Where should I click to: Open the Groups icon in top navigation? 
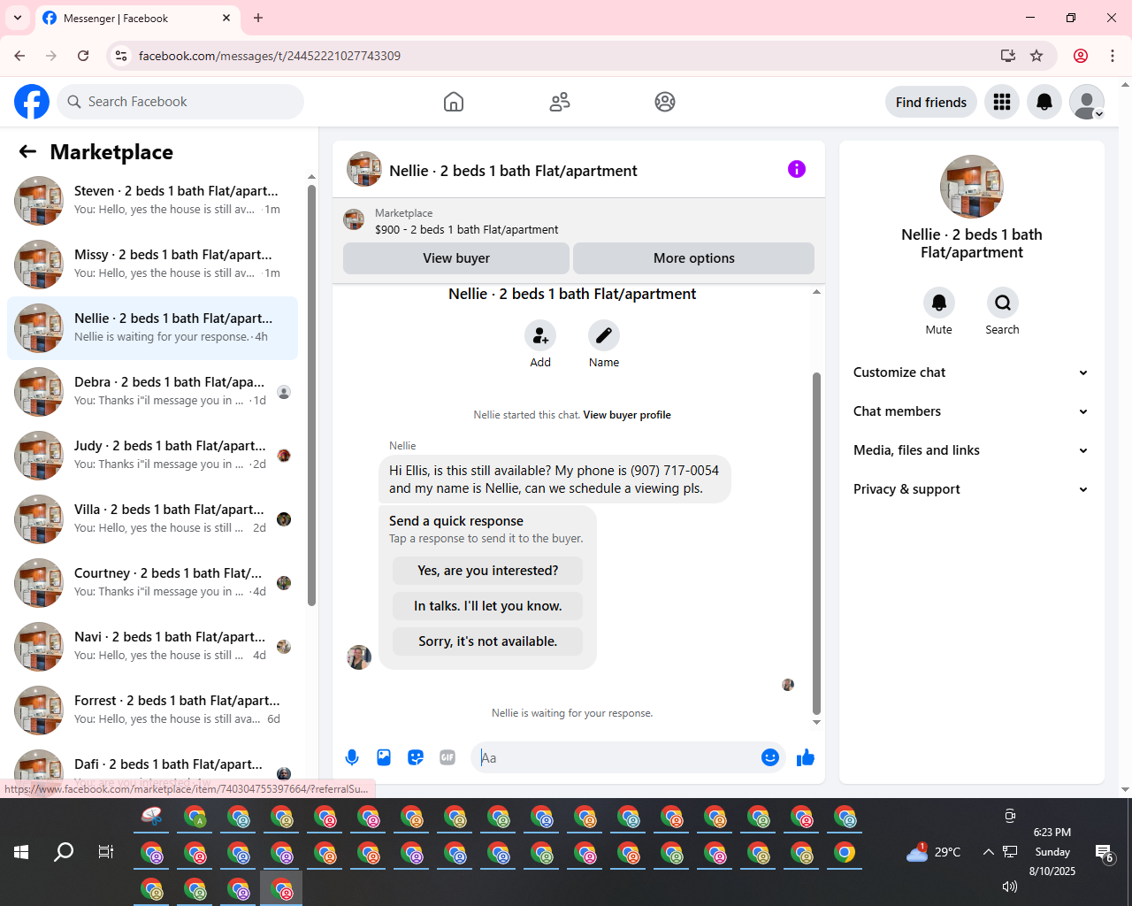(x=665, y=102)
